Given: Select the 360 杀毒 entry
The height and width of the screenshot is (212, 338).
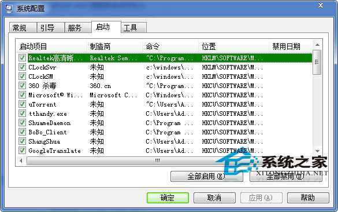Looking at the screenshot, I should coord(42,86).
